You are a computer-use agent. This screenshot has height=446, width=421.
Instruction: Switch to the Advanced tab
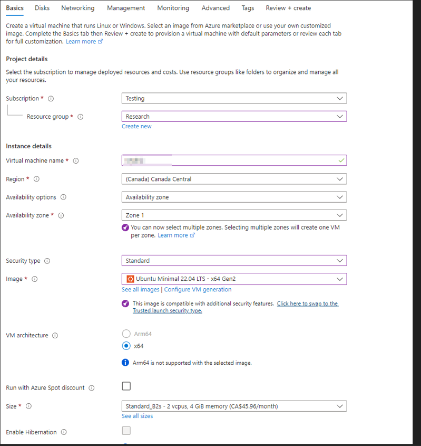pyautogui.click(x=216, y=8)
